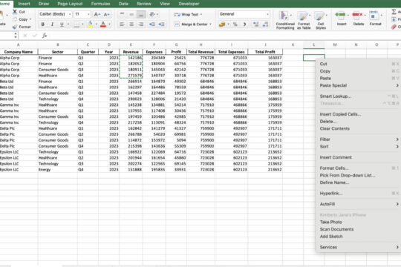Toggle top align for cell text
Image resolution: width=401 pixels, height=267 pixels.
click(122, 14)
